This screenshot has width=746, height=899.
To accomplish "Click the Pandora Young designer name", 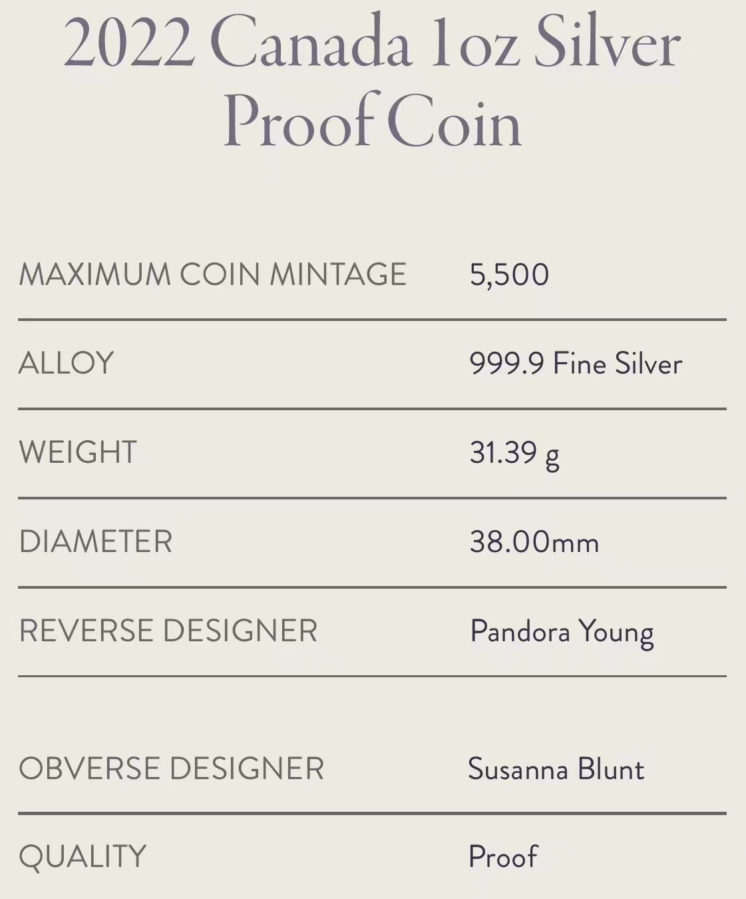I will tap(562, 631).
